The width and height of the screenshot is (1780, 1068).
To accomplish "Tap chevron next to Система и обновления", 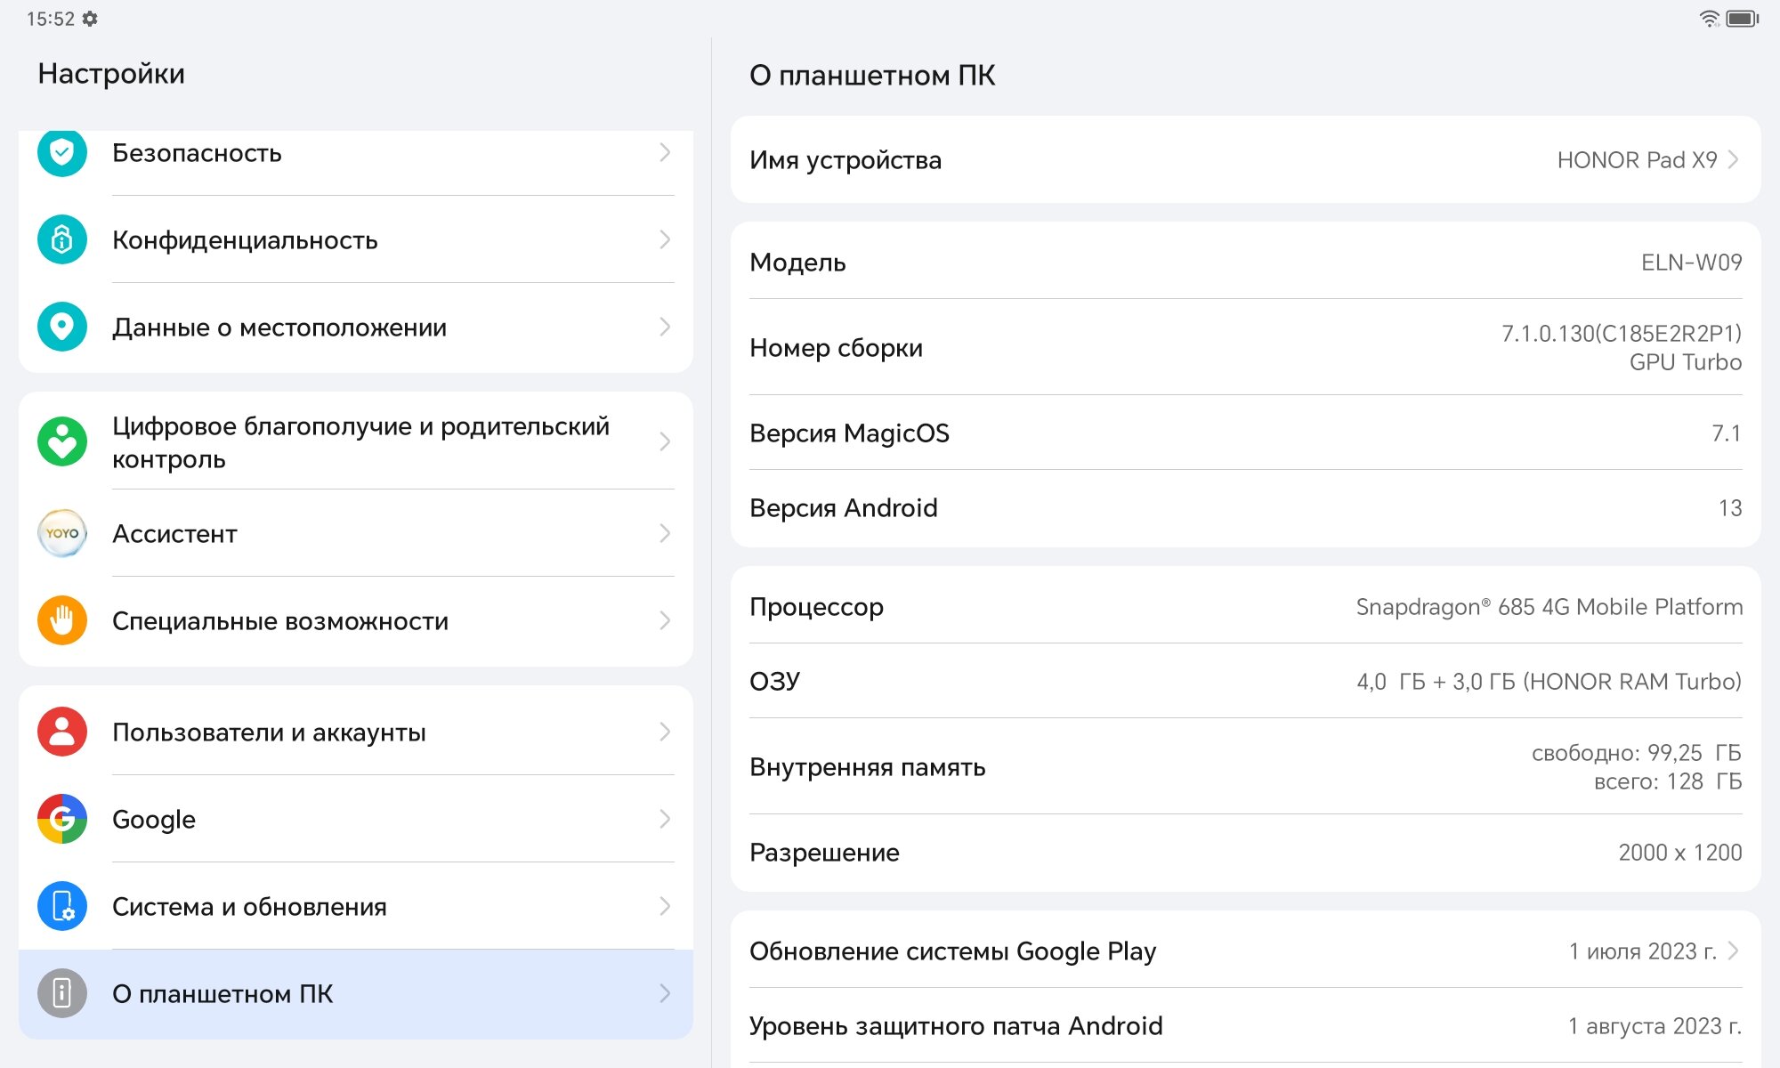I will point(665,906).
